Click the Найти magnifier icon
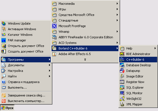Screen dimensions: 158x111 tap(4, 76)
